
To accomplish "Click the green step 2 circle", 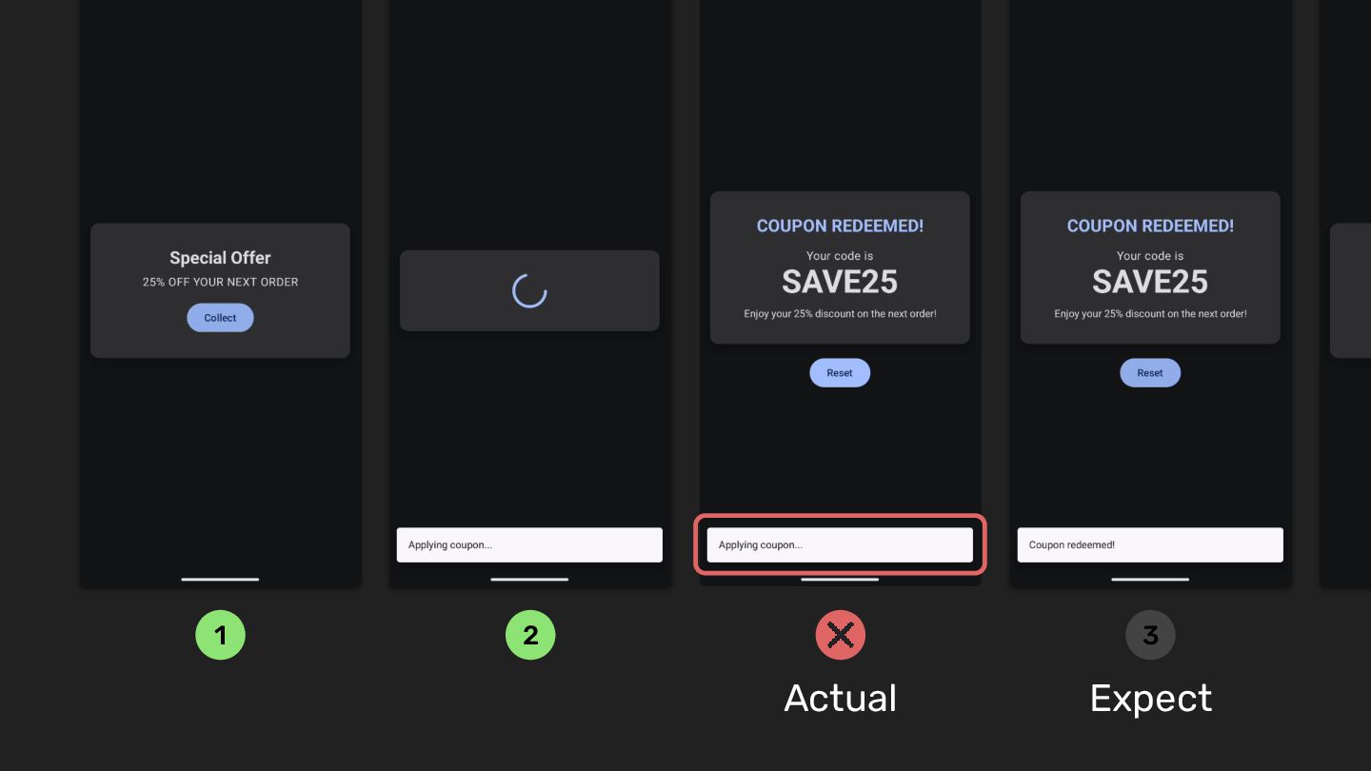I will [x=530, y=635].
